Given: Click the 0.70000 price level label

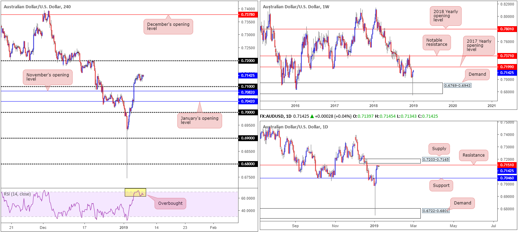Looking at the screenshot, I should tap(248, 112).
